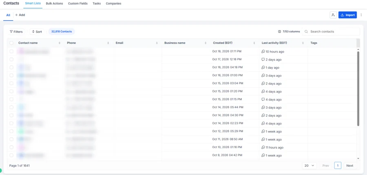This screenshot has height=175, width=367.
Task: Click the table vertical scrollbar thumb
Action: point(358,89)
